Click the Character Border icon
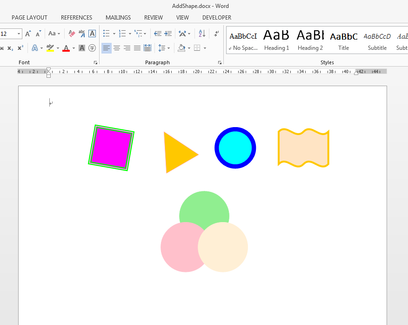Viewport: 408px width, 325px height. click(x=92, y=34)
